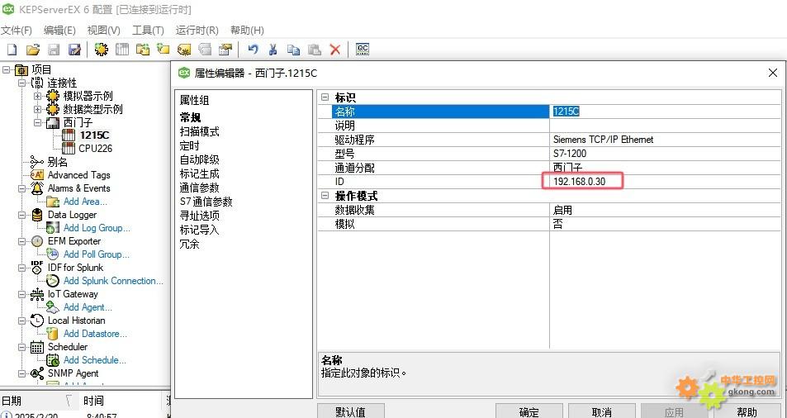Click the 取消 button
Image resolution: width=787 pixels, height=418 pixels.
tap(602, 411)
